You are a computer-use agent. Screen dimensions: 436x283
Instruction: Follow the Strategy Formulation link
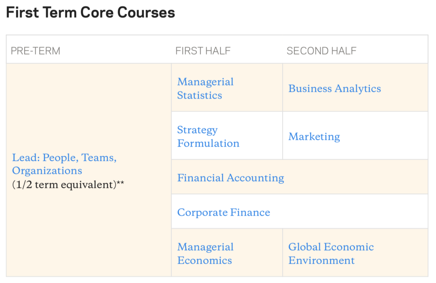[208, 136]
